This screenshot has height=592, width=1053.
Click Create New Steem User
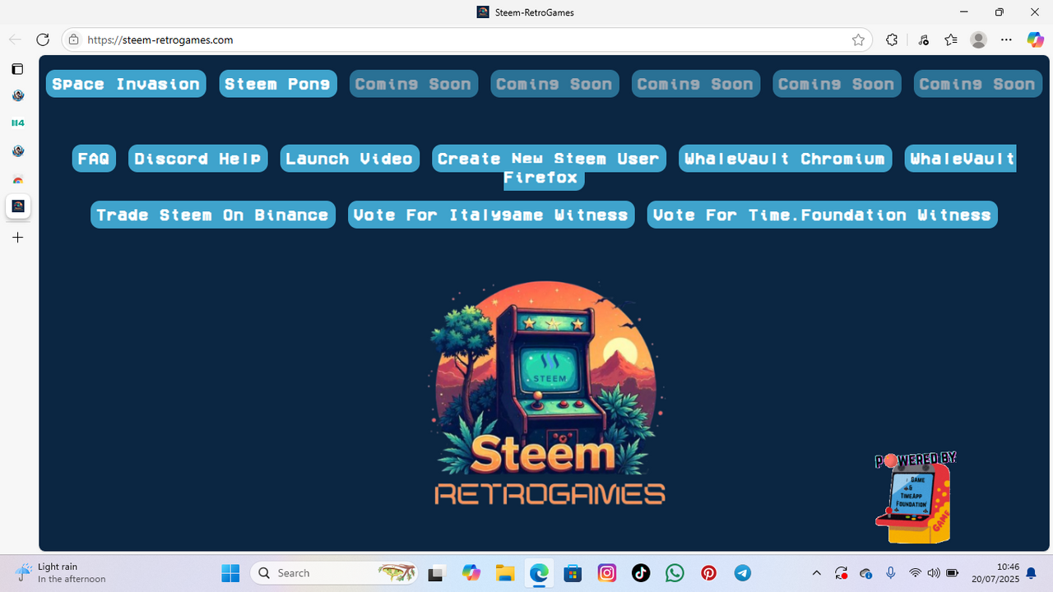(549, 159)
